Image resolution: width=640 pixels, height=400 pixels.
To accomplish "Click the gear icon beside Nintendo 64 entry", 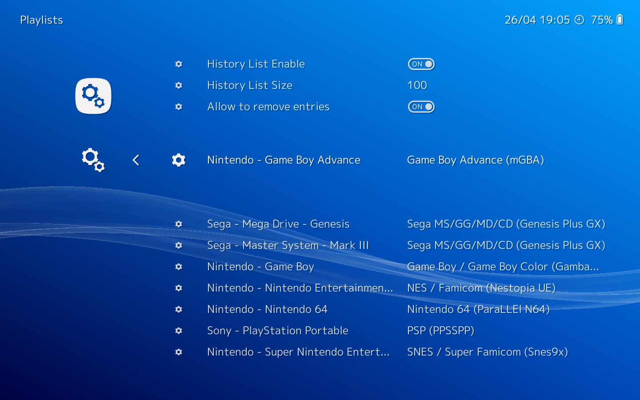I will tap(179, 309).
